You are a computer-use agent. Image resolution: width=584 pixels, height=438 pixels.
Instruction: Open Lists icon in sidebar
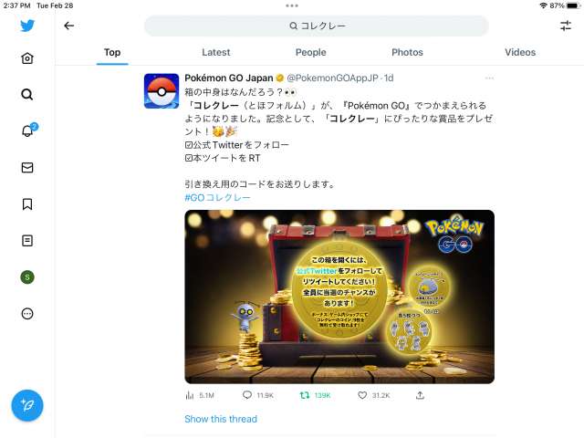[x=27, y=241]
